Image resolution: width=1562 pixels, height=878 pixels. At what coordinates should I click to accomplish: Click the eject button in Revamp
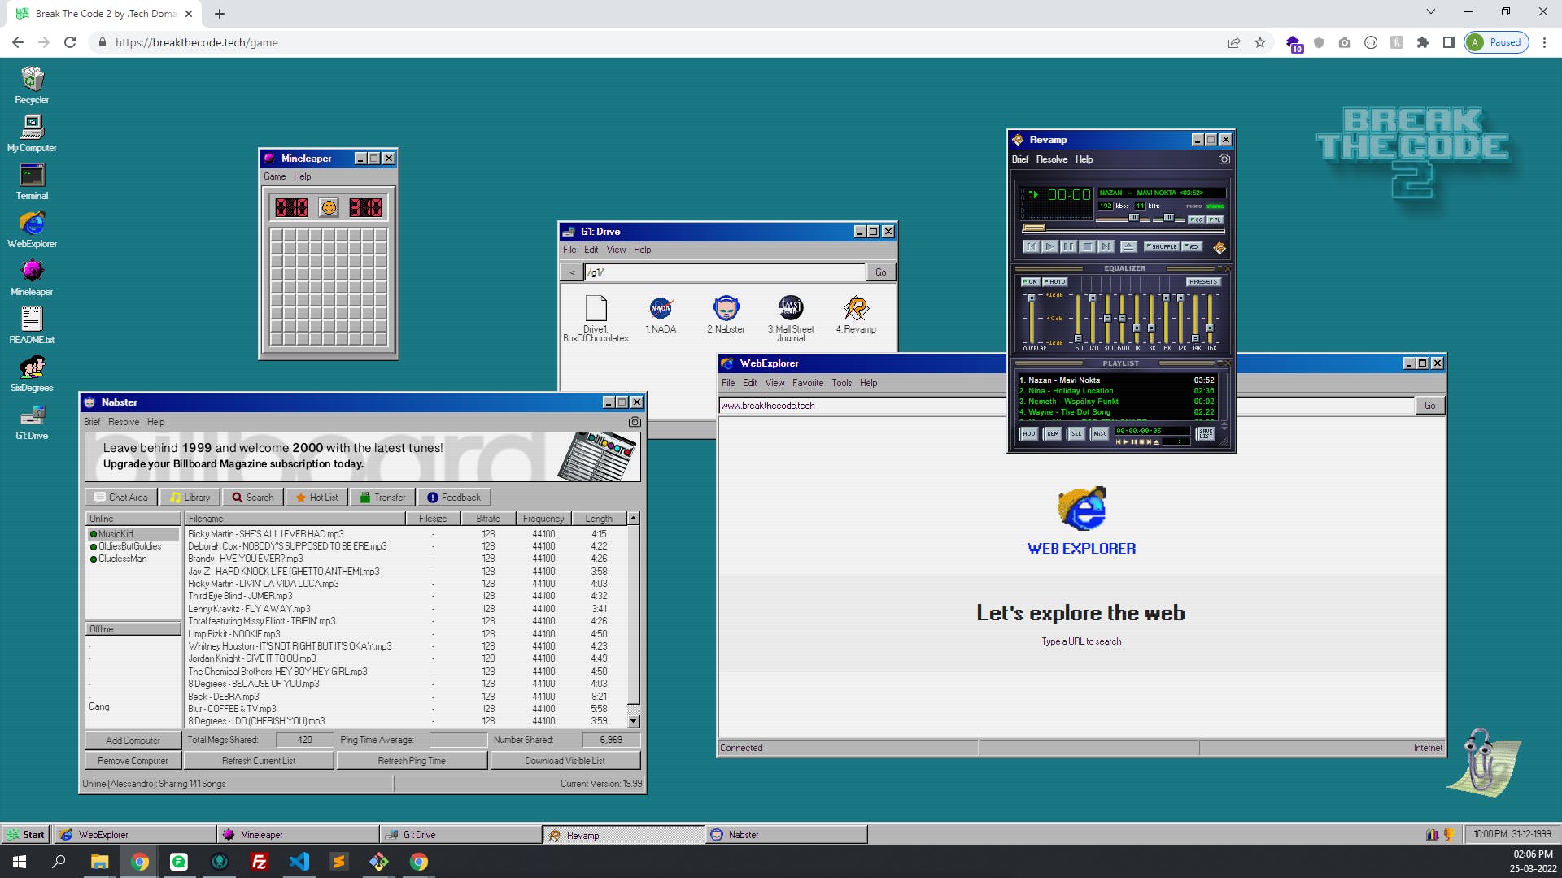tap(1128, 246)
